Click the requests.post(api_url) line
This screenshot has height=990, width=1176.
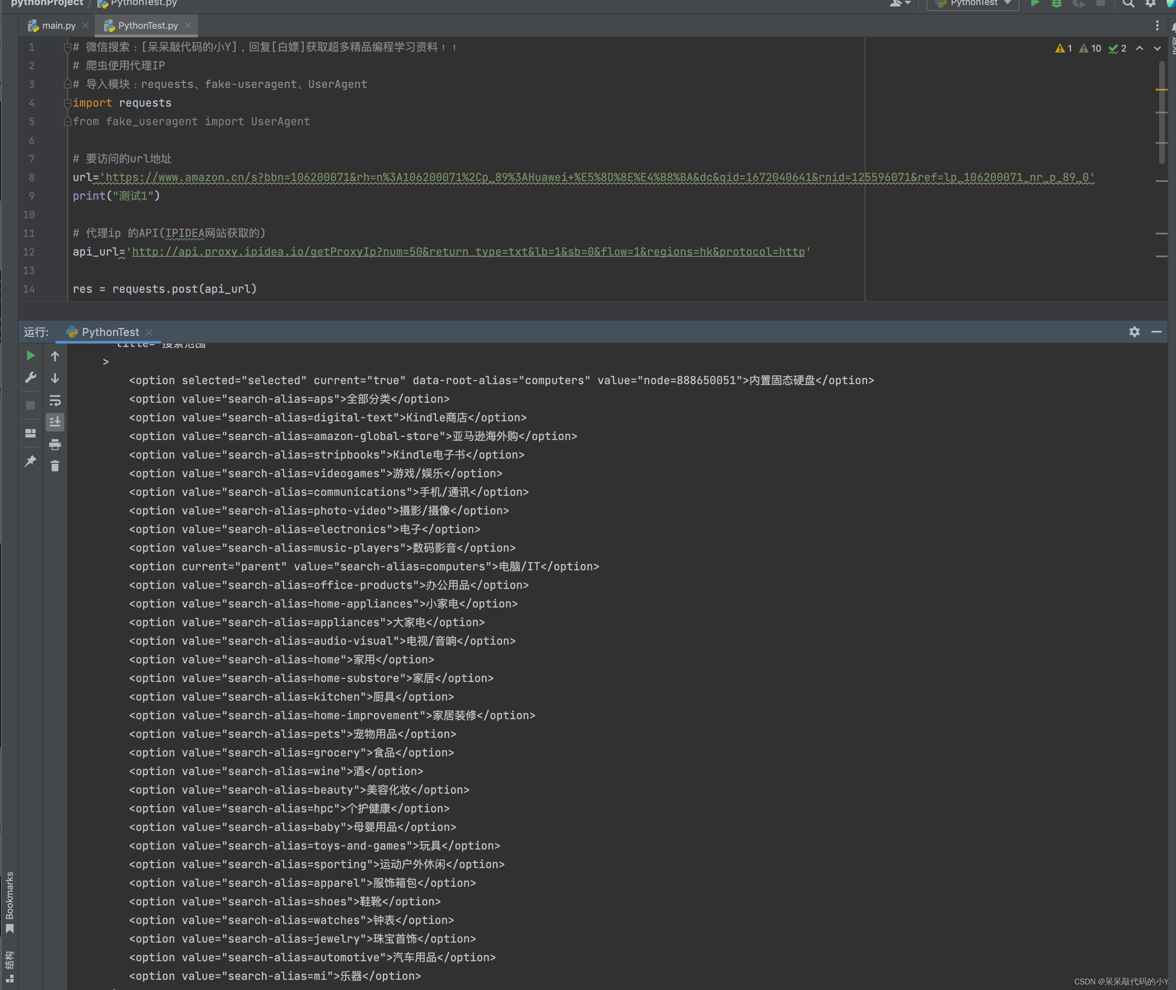(x=165, y=289)
